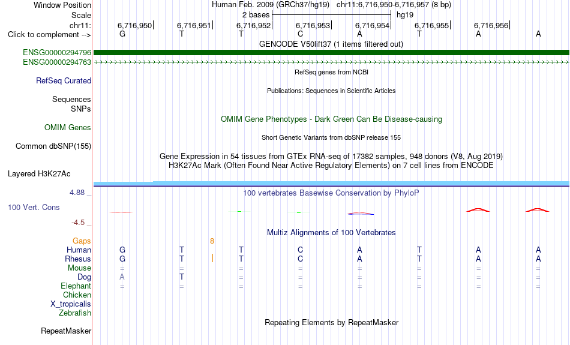Click the 100 Vert. Cons label
The image size is (570, 345).
[34, 207]
